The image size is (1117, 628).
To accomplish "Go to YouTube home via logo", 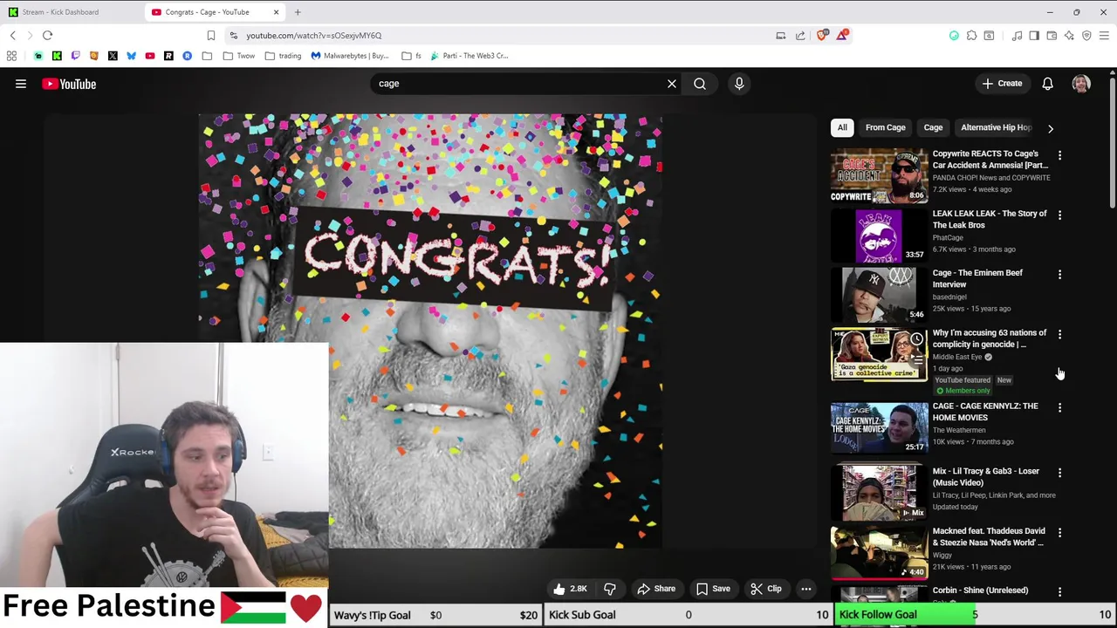I will [69, 84].
